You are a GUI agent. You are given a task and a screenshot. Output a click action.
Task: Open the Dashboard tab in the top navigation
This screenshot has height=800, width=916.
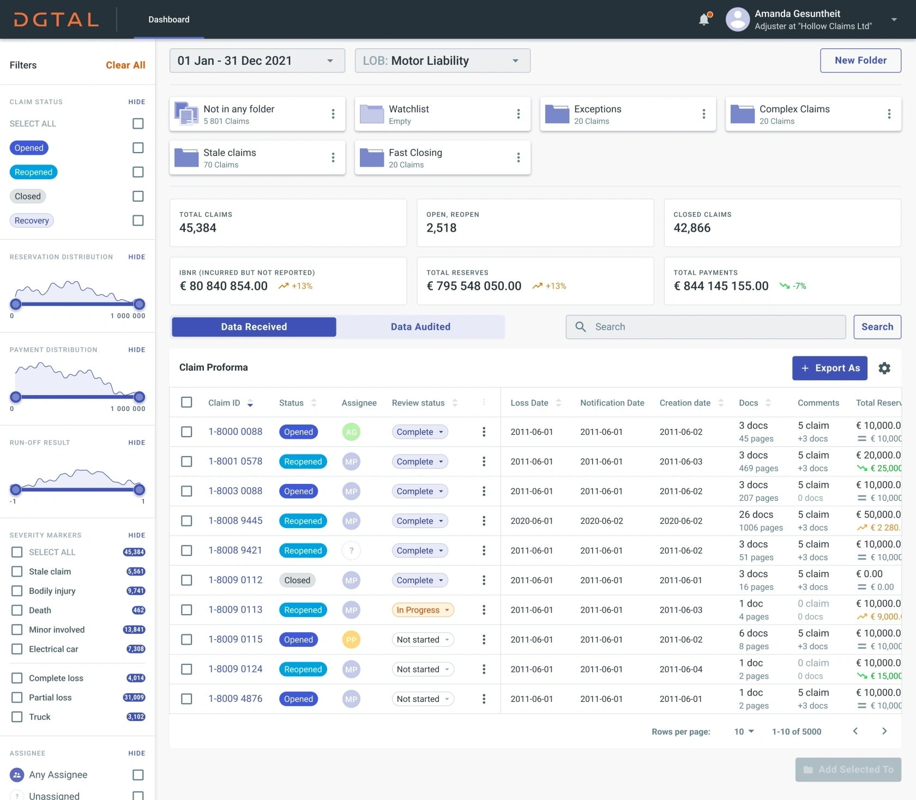[x=169, y=20]
